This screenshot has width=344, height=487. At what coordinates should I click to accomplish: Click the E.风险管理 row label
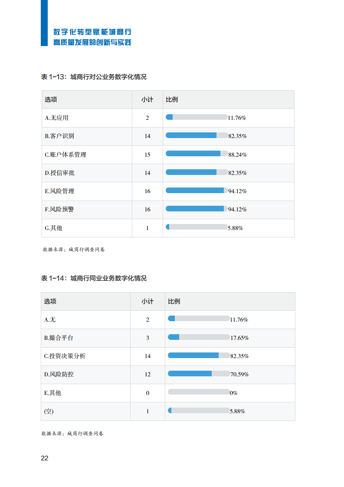tap(59, 191)
